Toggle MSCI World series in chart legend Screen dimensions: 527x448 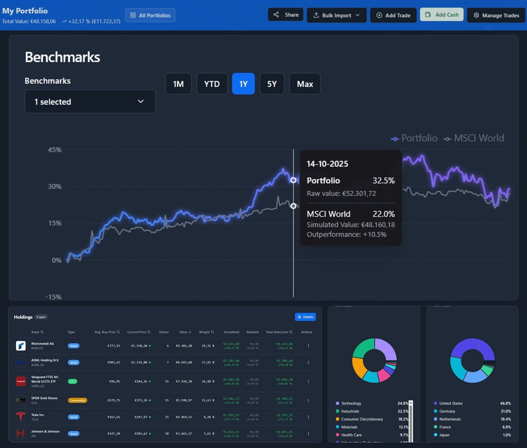(x=474, y=138)
